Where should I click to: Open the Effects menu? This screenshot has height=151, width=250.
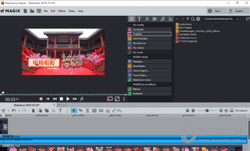(62, 11)
